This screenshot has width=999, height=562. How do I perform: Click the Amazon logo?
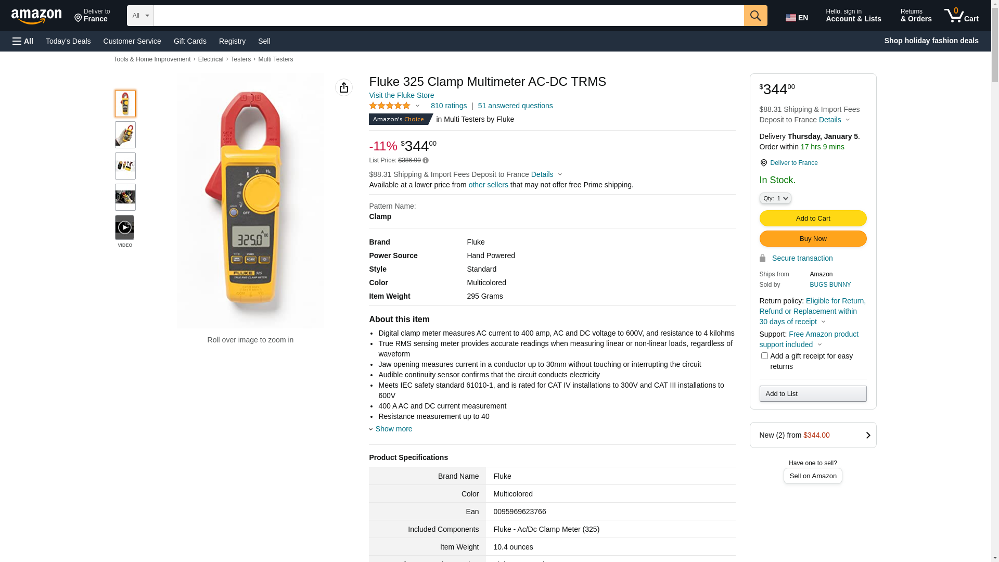[36, 17]
